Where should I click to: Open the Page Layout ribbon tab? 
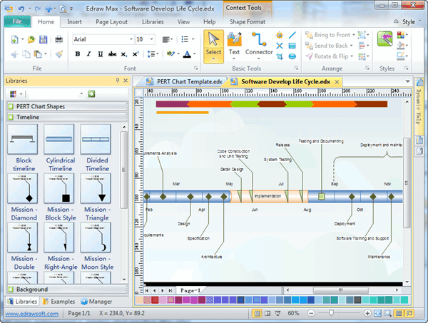(113, 22)
